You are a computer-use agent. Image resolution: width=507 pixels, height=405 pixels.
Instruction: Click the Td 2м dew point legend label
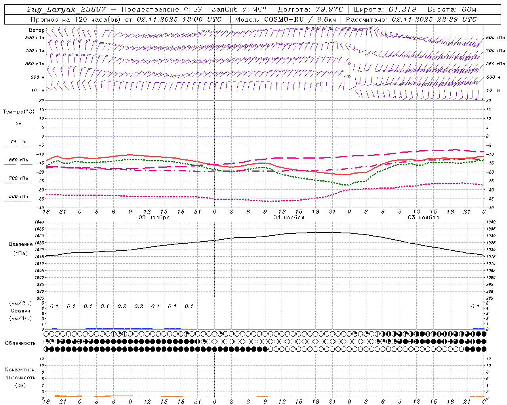[x=19, y=142]
